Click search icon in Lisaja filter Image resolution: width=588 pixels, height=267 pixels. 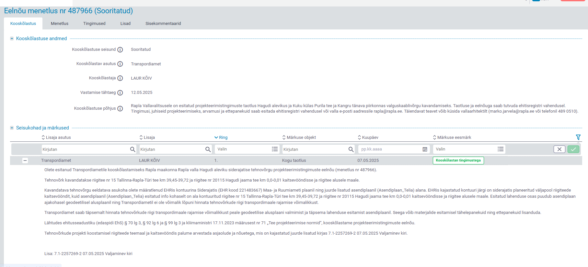coord(208,149)
